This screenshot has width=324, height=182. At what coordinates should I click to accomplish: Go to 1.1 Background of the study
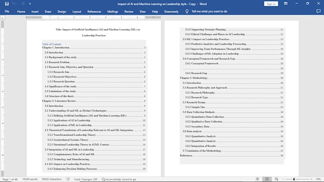click(x=95, y=57)
